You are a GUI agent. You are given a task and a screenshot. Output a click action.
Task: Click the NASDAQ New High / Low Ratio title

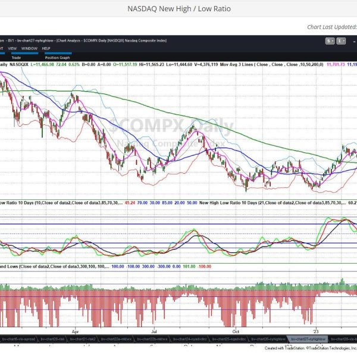click(x=178, y=9)
